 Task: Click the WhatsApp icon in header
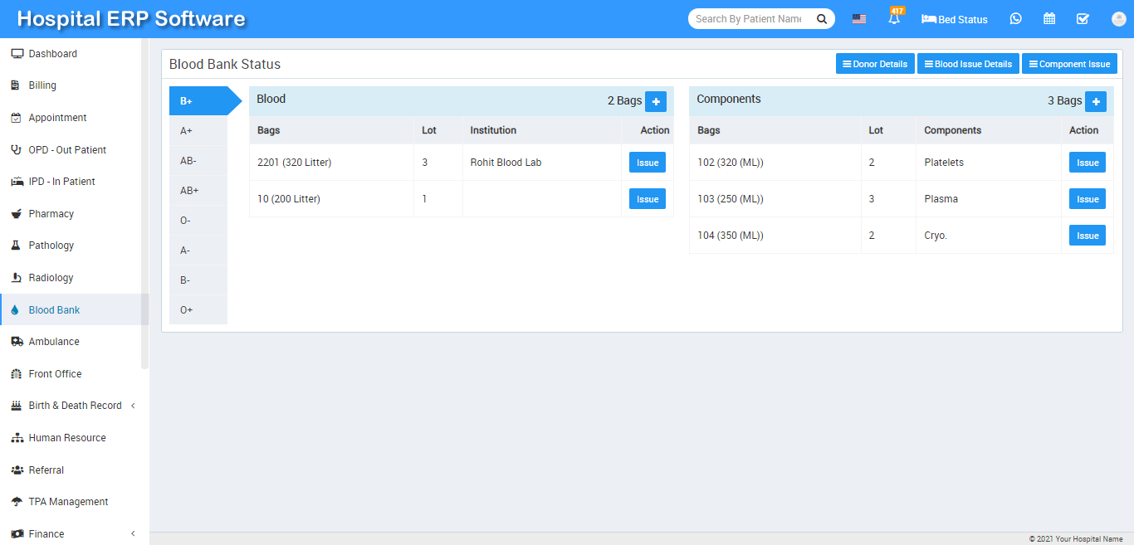(1016, 19)
